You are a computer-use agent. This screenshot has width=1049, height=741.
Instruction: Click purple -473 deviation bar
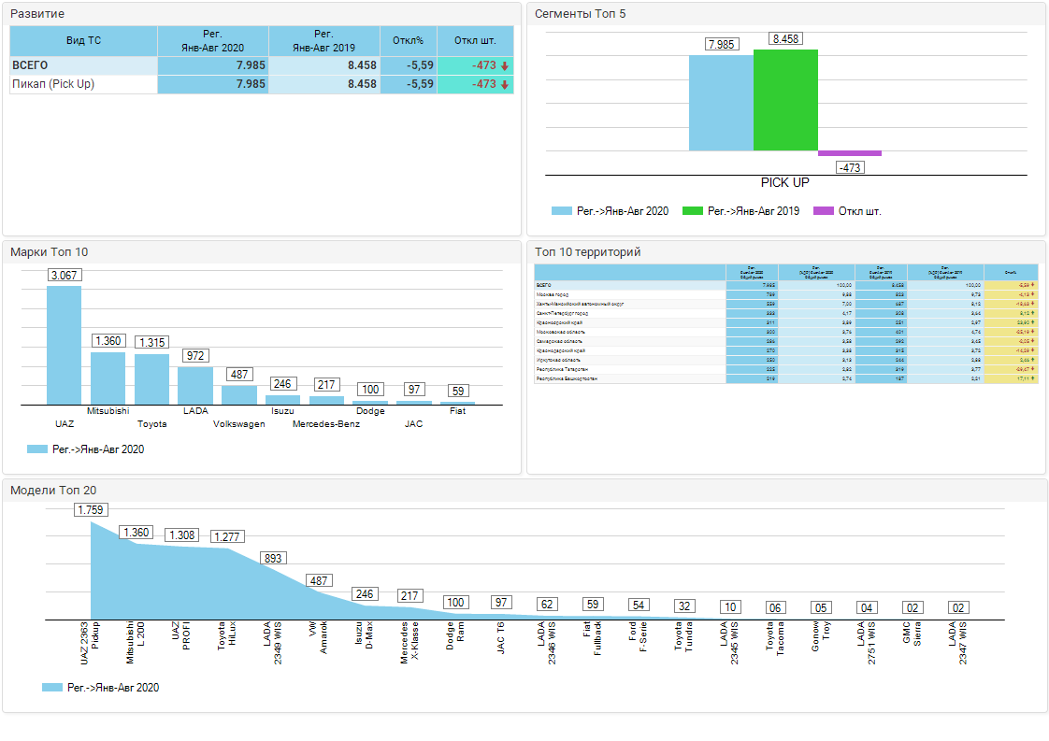point(849,153)
